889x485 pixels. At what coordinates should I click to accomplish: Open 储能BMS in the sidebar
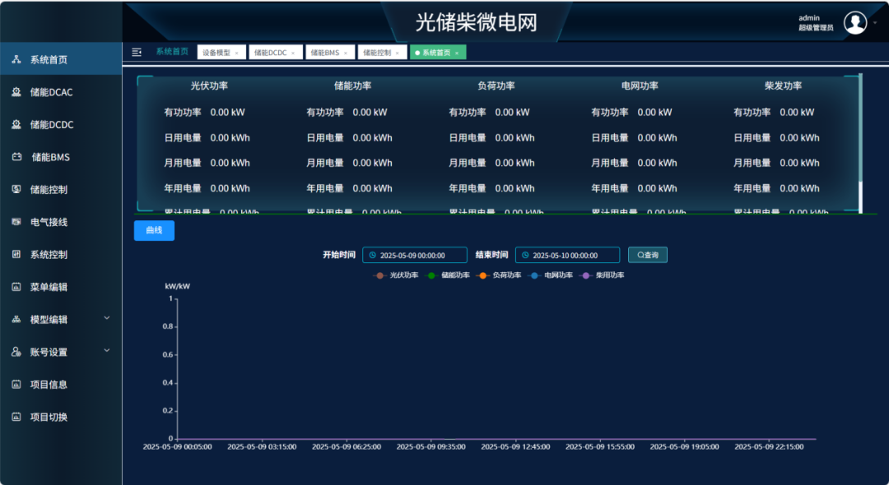pyautogui.click(x=49, y=157)
